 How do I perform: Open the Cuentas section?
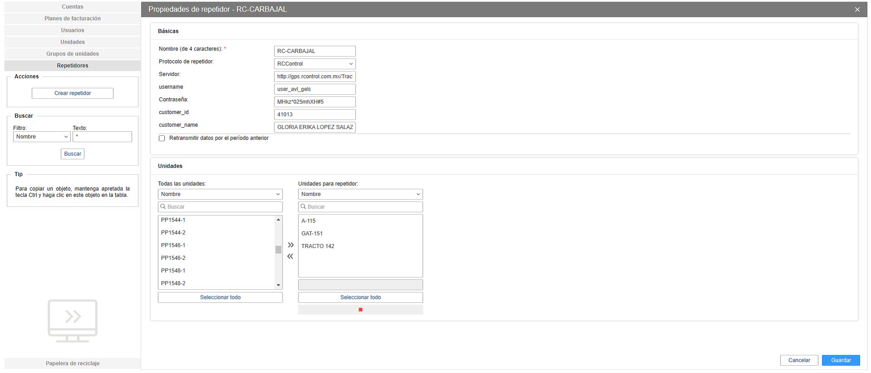[73, 7]
